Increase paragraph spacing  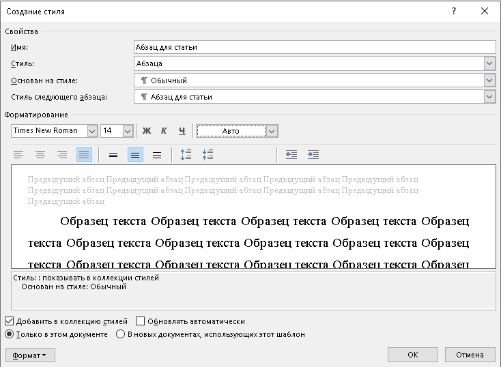pyautogui.click(x=186, y=155)
